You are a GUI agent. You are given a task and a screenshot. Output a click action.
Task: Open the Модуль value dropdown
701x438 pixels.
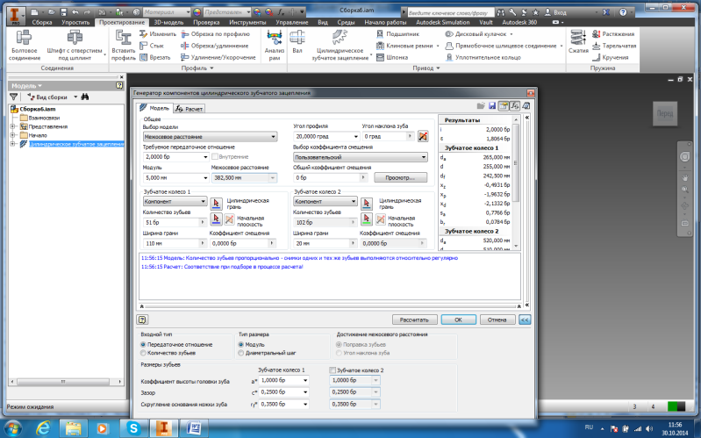click(x=205, y=177)
